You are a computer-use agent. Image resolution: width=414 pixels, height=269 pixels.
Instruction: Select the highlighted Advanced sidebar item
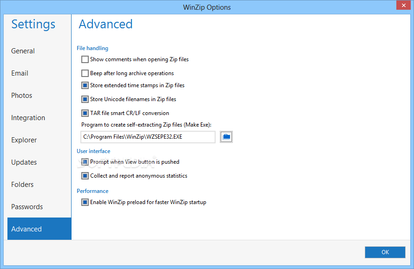pos(39,229)
